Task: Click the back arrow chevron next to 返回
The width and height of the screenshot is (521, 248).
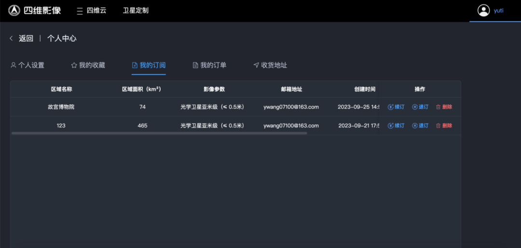Action: click(11, 39)
